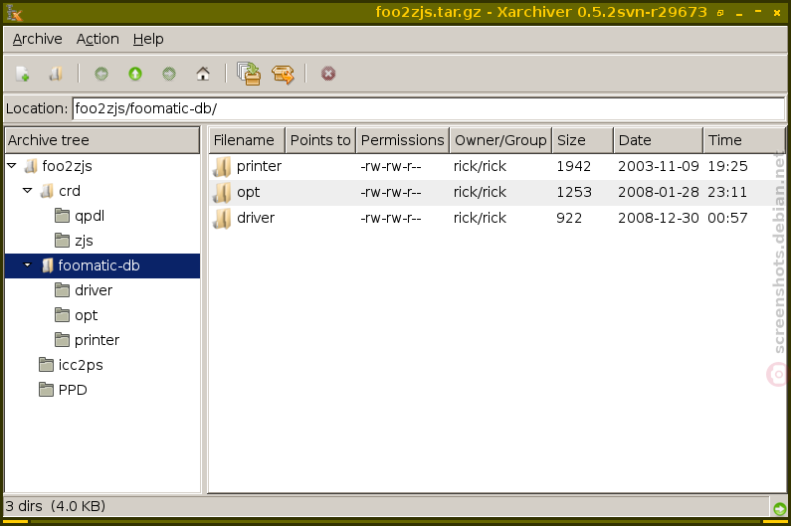The image size is (791, 526).
Task: Click the Extract files icon
Action: click(283, 75)
